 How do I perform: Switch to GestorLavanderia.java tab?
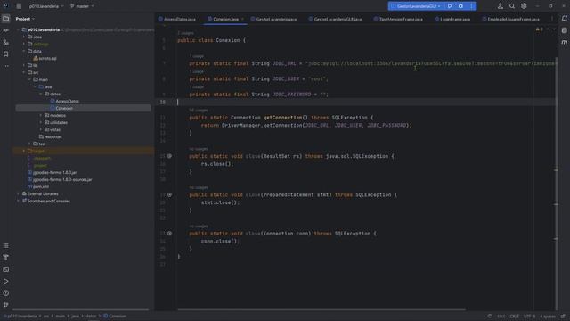[273, 19]
